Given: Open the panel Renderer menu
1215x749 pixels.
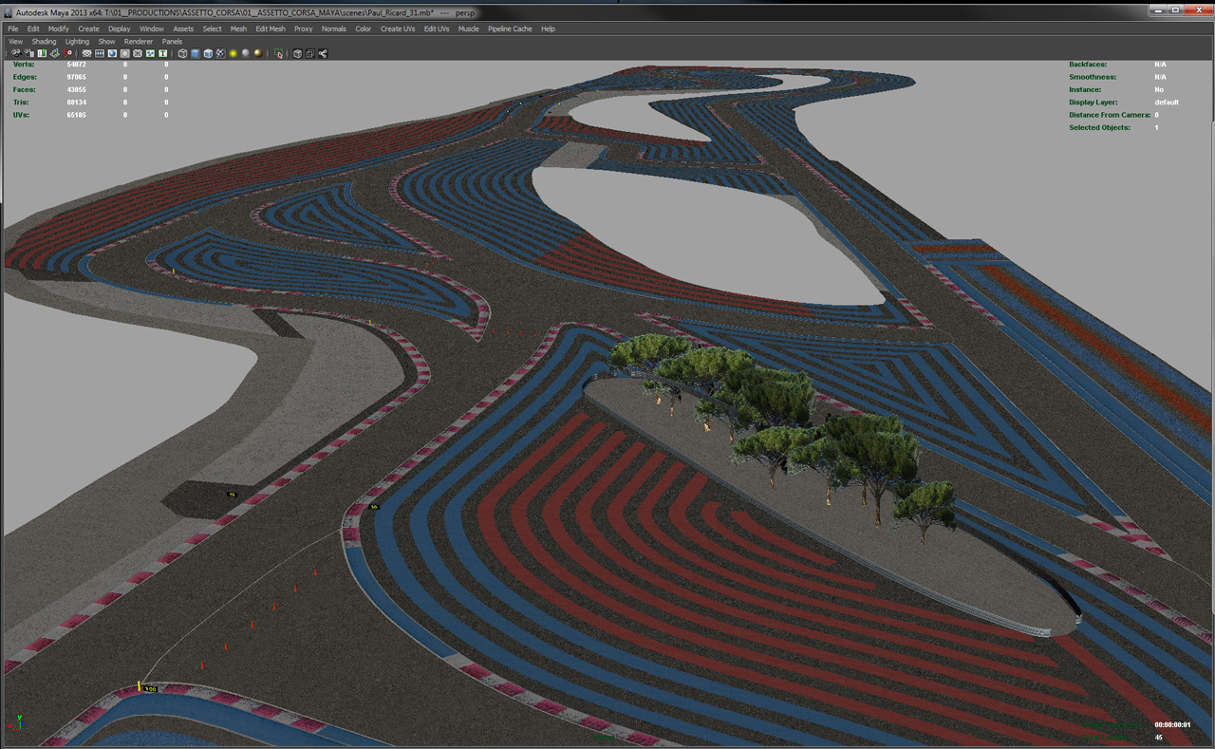Looking at the screenshot, I should click(139, 42).
